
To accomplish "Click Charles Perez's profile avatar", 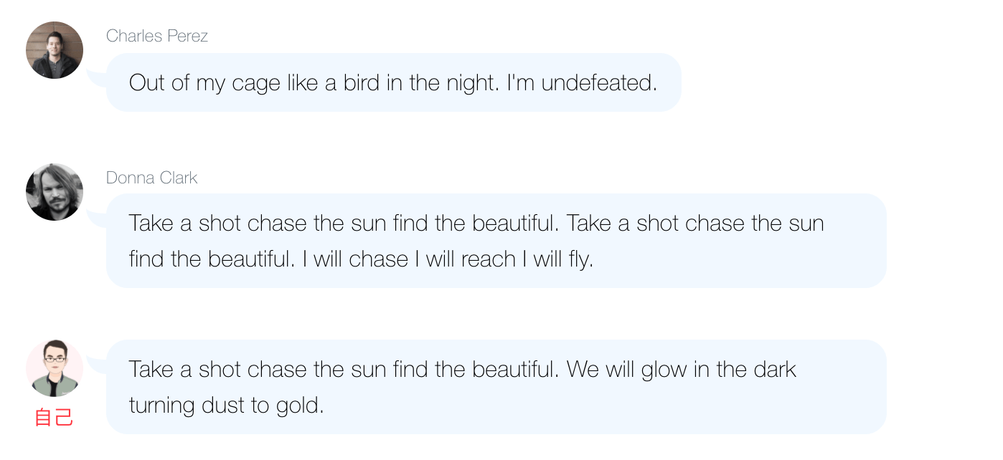I will click(55, 50).
